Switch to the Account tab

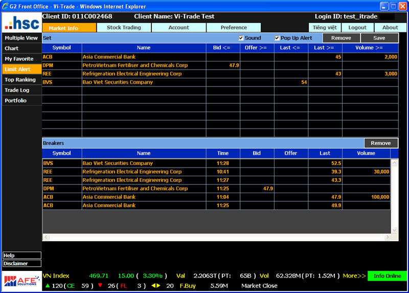(178, 28)
